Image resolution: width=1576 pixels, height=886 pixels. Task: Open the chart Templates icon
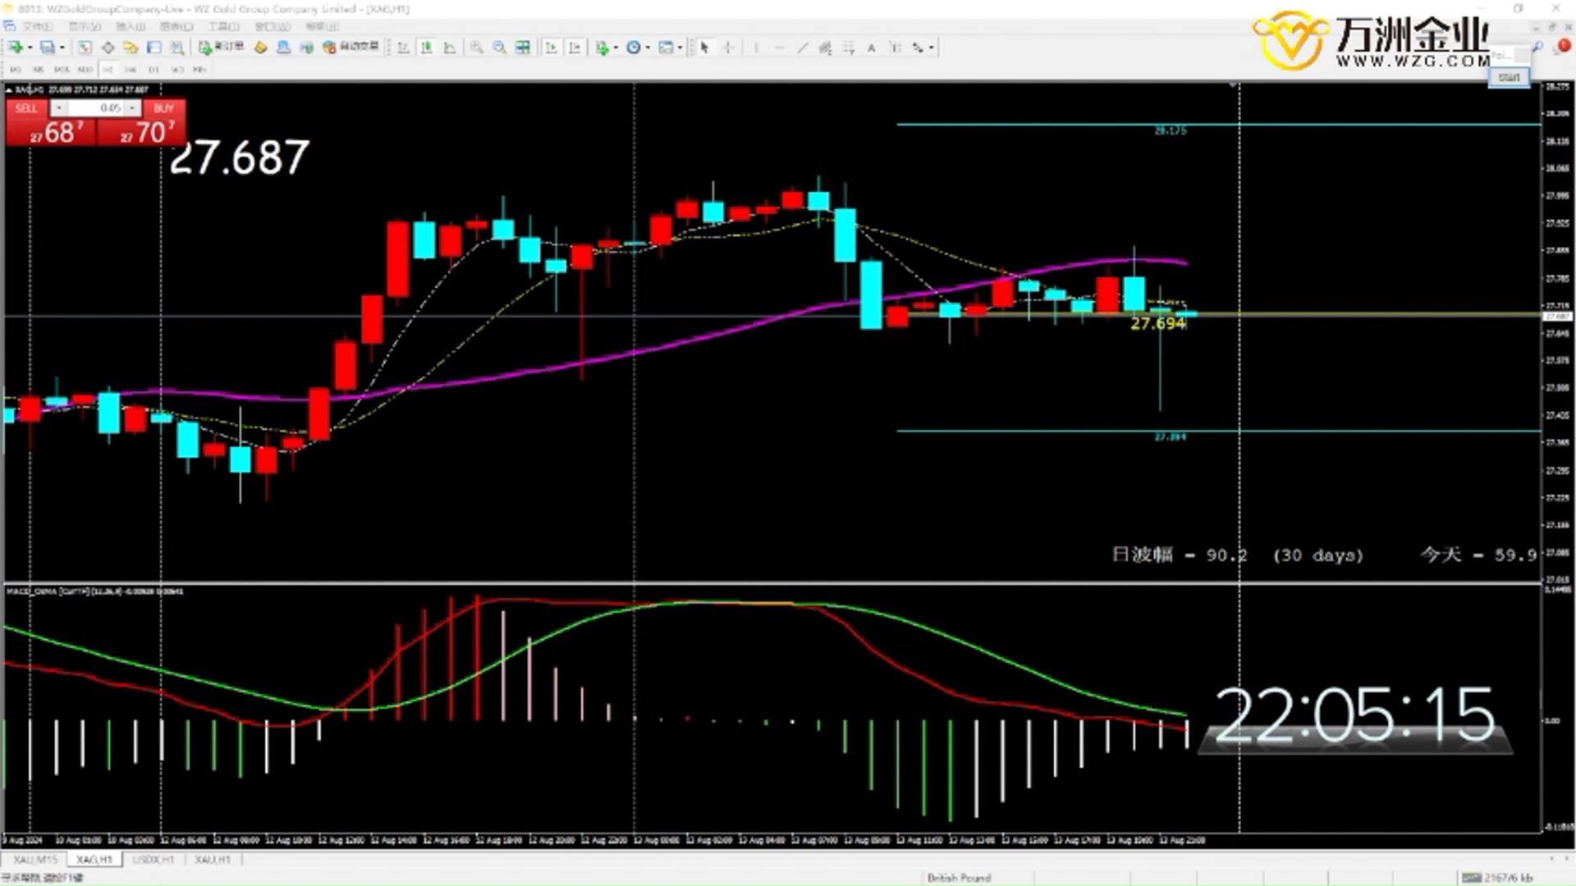pyautogui.click(x=665, y=48)
